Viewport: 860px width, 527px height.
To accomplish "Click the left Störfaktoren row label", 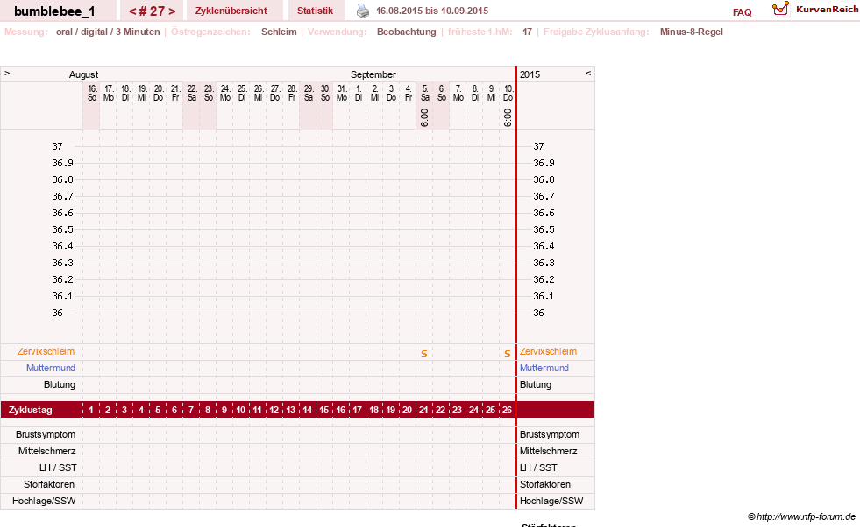I will coord(49,484).
